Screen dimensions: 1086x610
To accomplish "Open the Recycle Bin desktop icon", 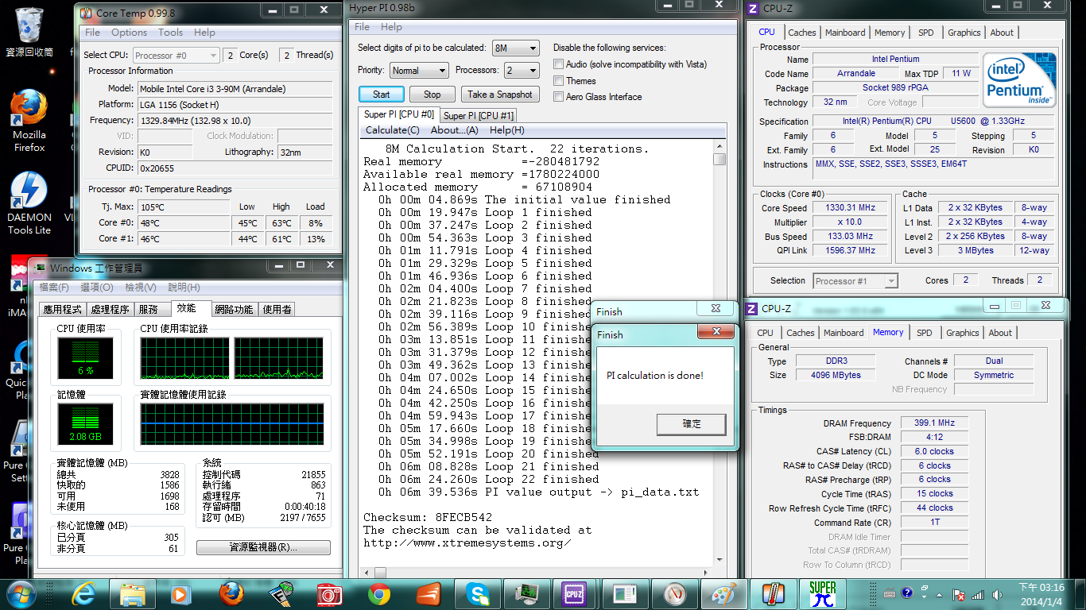I will [29, 32].
